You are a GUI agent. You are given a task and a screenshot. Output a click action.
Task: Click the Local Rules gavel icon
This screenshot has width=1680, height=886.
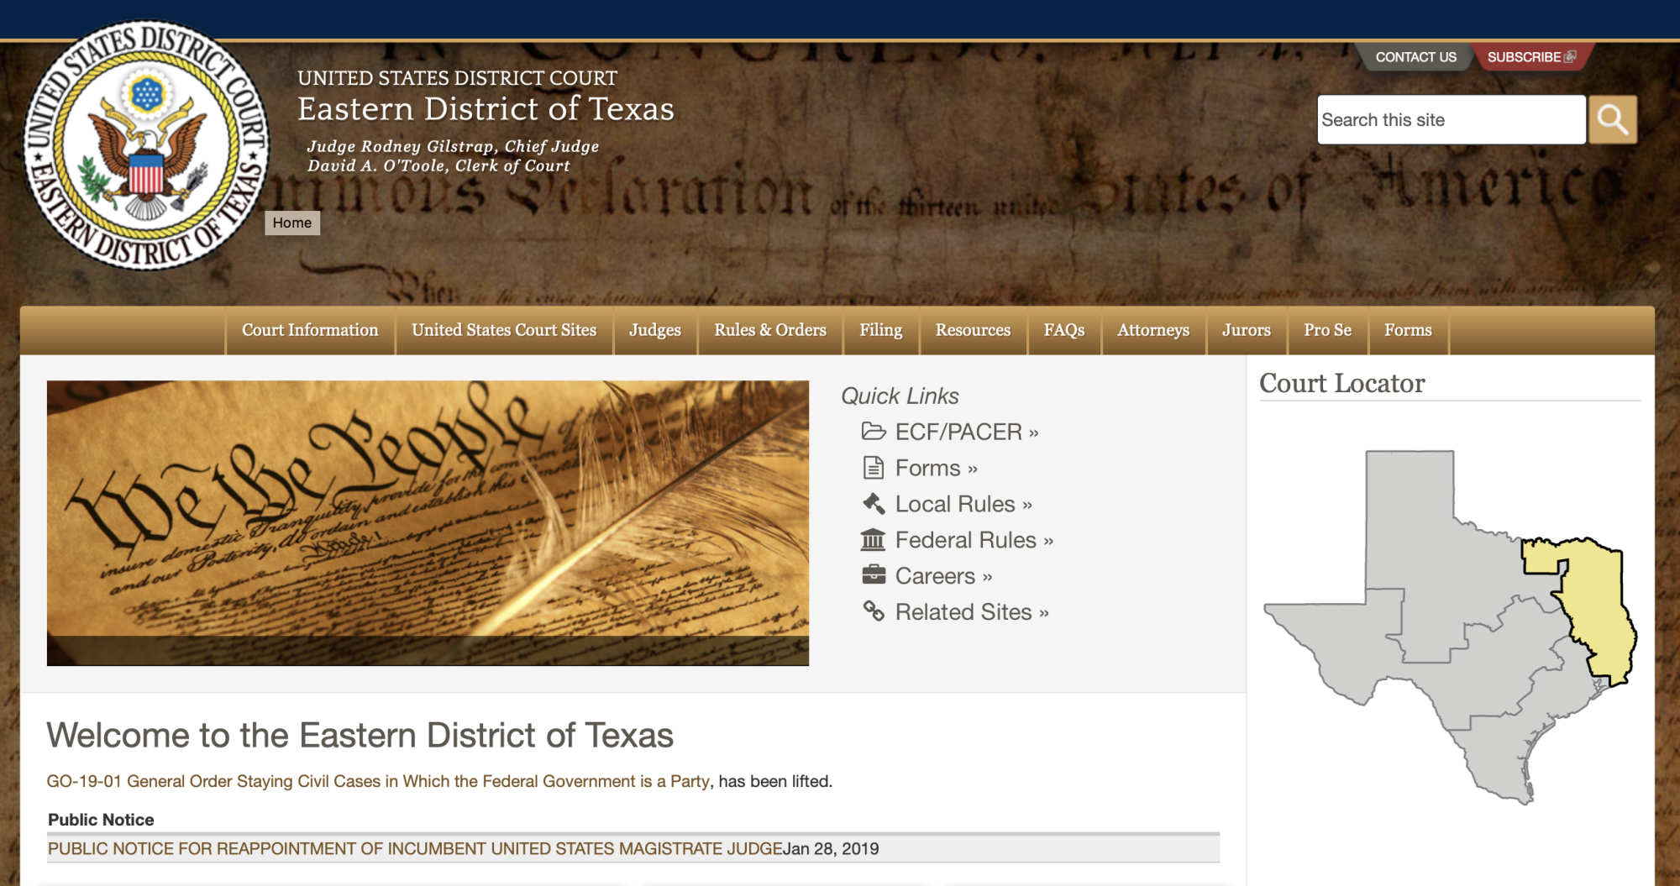coord(874,504)
